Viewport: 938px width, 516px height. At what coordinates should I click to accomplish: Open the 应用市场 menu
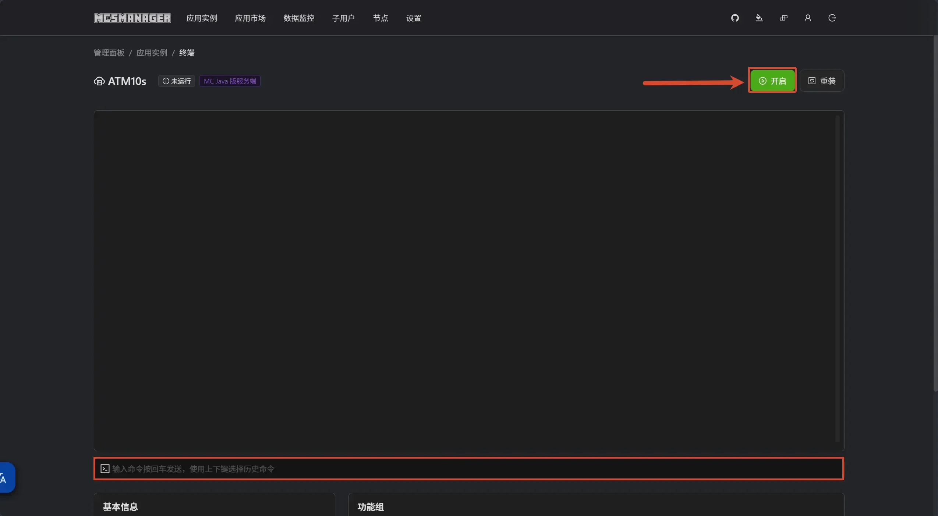pos(250,18)
